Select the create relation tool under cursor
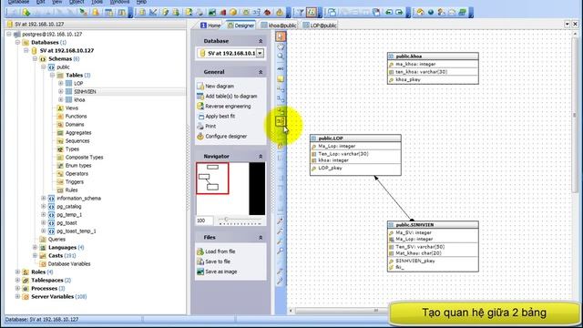This screenshot has height=328, width=583. coord(281,121)
